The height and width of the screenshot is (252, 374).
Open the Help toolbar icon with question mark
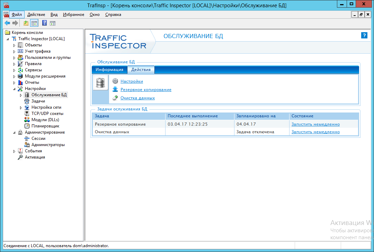coord(44,23)
